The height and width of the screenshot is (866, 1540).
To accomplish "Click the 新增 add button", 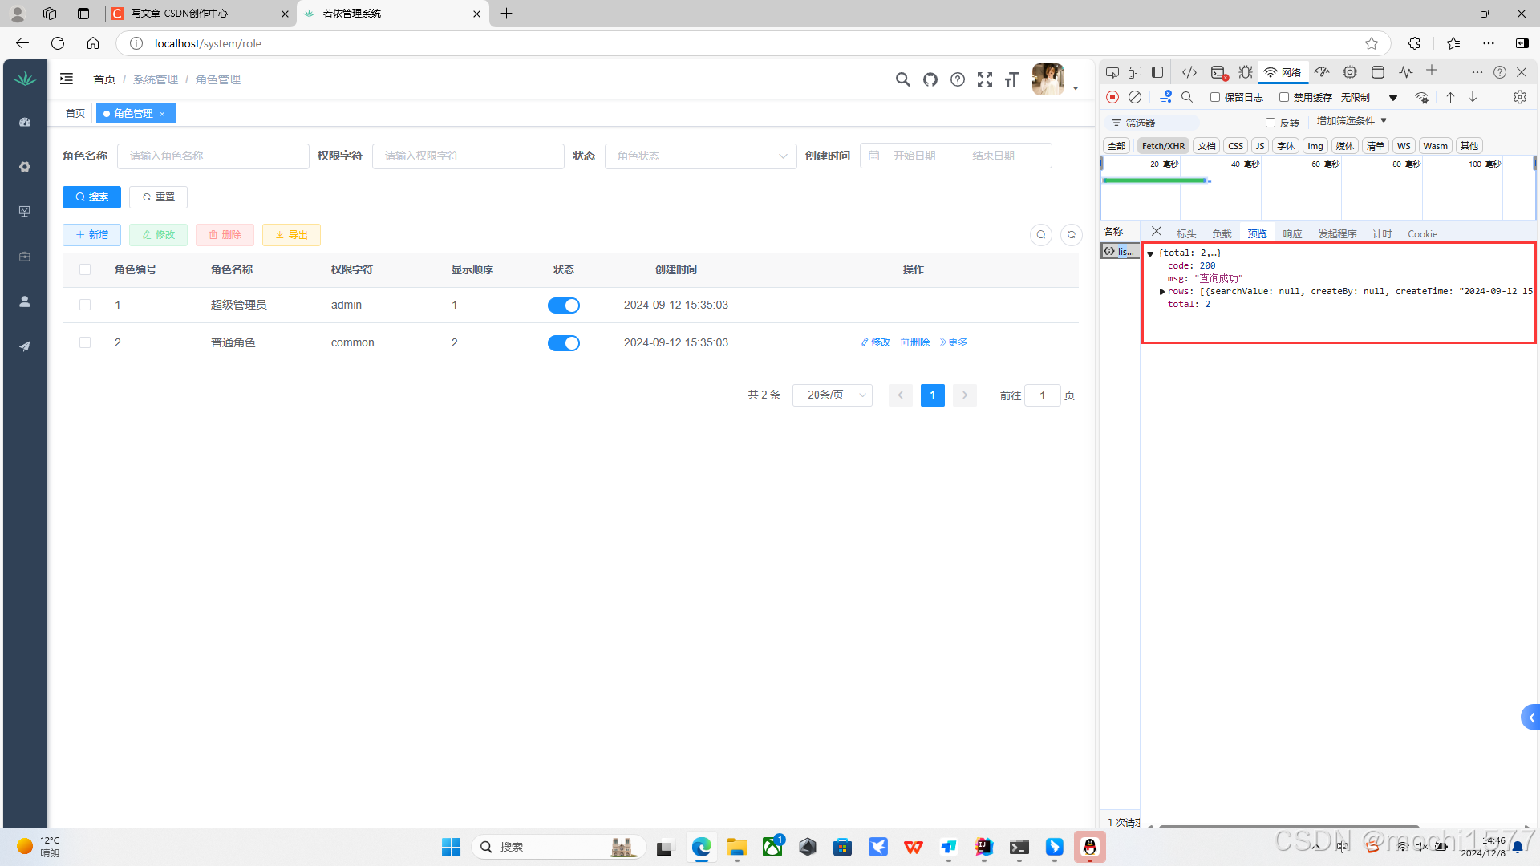I will [x=91, y=235].
